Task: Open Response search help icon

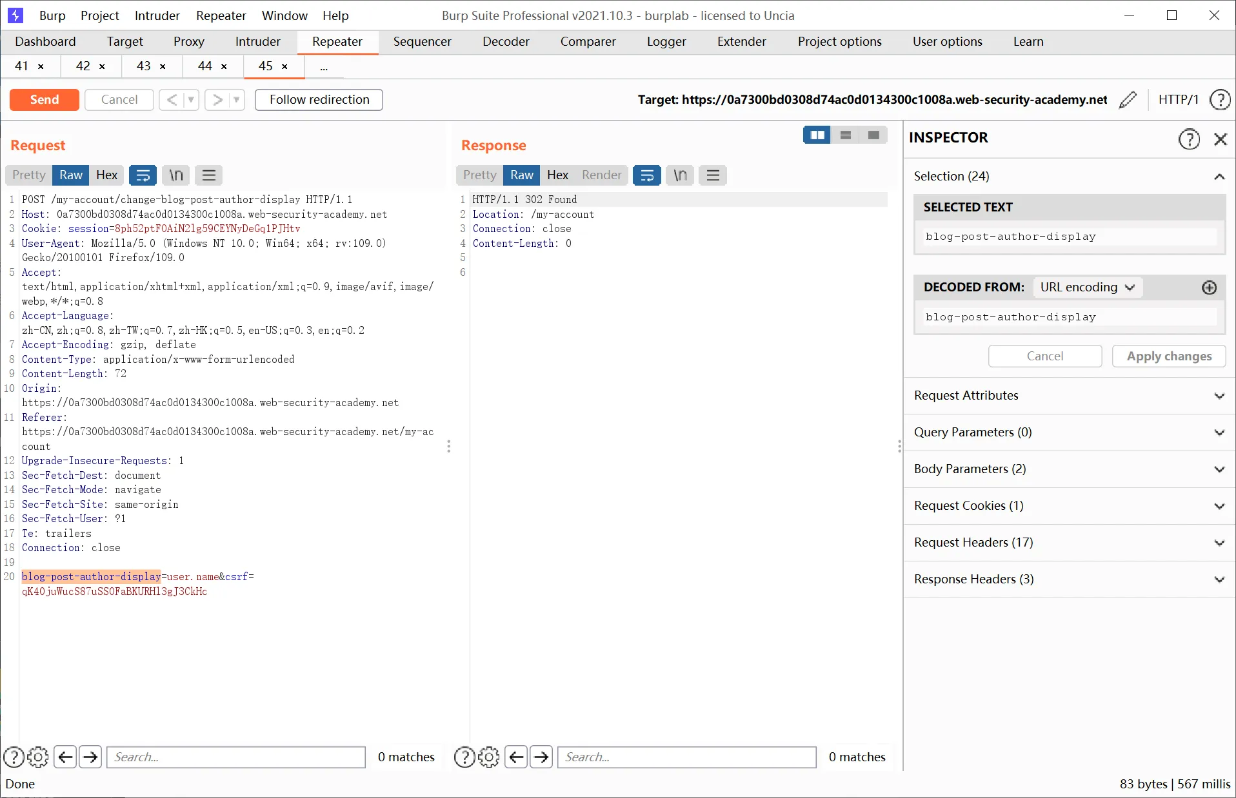Action: click(x=464, y=757)
